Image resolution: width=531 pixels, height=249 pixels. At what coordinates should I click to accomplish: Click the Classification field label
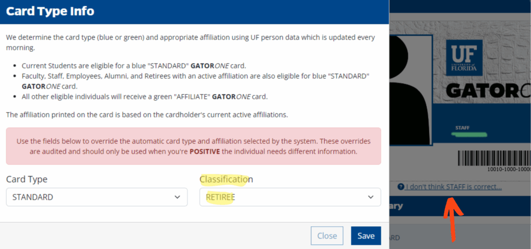[x=226, y=180]
